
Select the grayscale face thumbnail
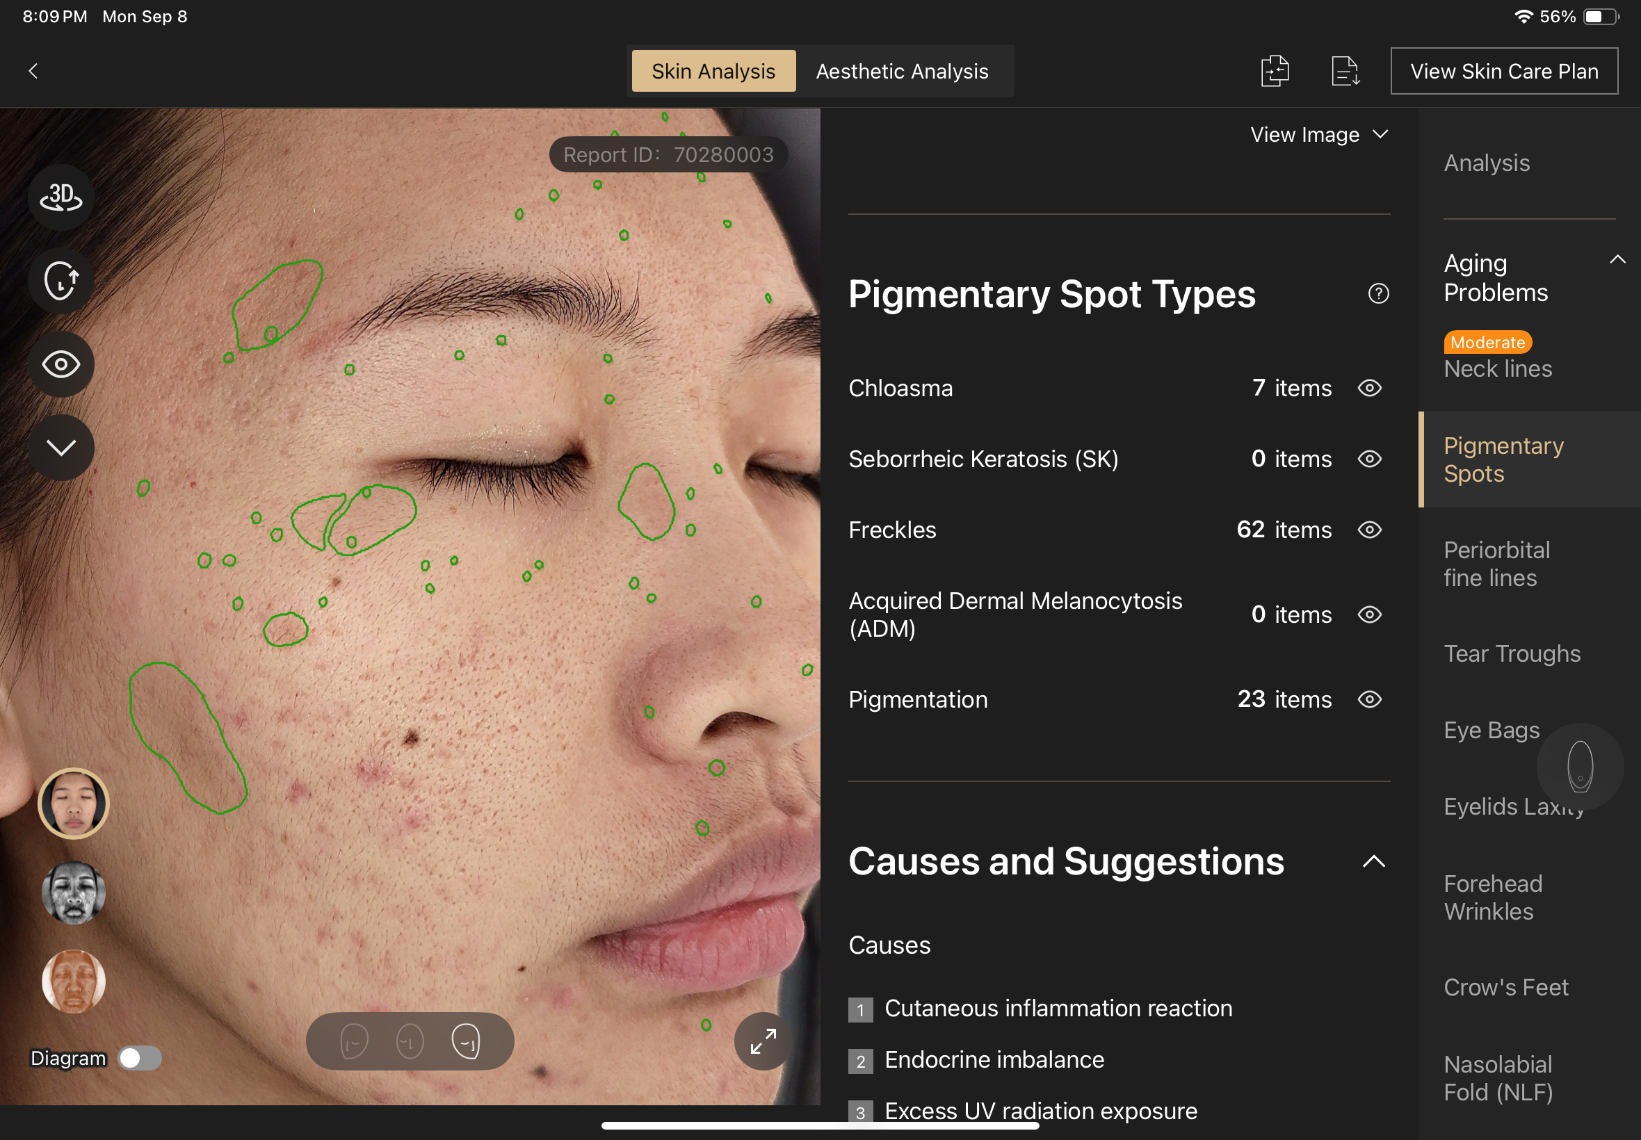[74, 893]
